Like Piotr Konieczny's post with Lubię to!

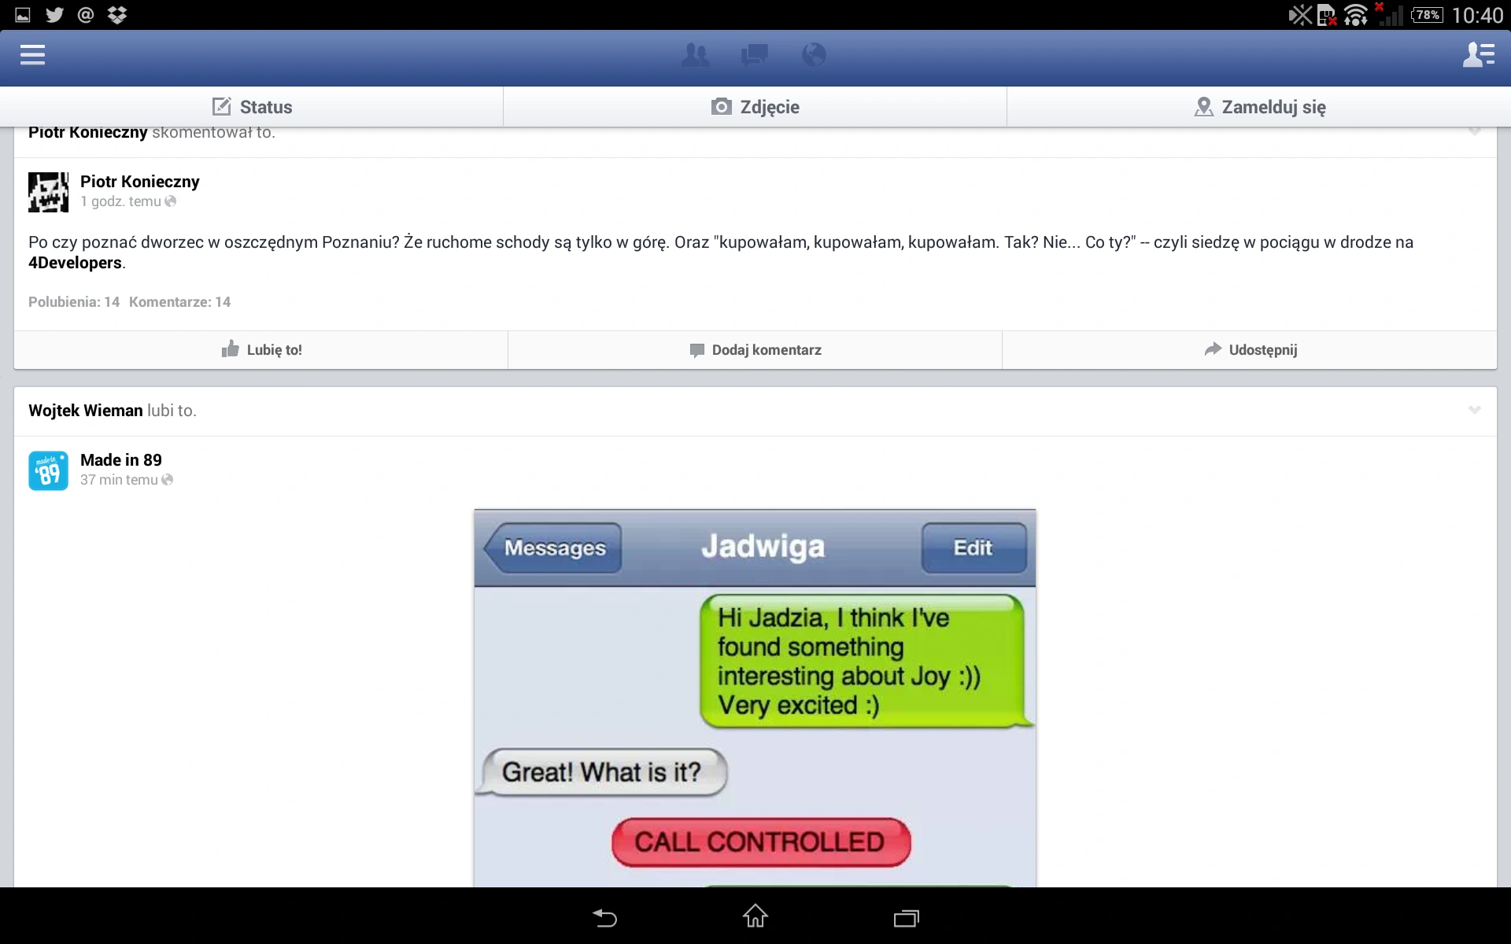(261, 350)
